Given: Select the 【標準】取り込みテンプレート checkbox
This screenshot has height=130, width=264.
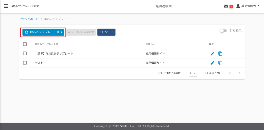Looking at the screenshot, I should (x=25, y=54).
